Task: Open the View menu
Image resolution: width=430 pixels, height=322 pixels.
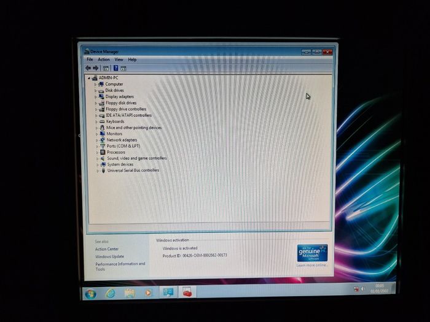Action: tap(119, 59)
